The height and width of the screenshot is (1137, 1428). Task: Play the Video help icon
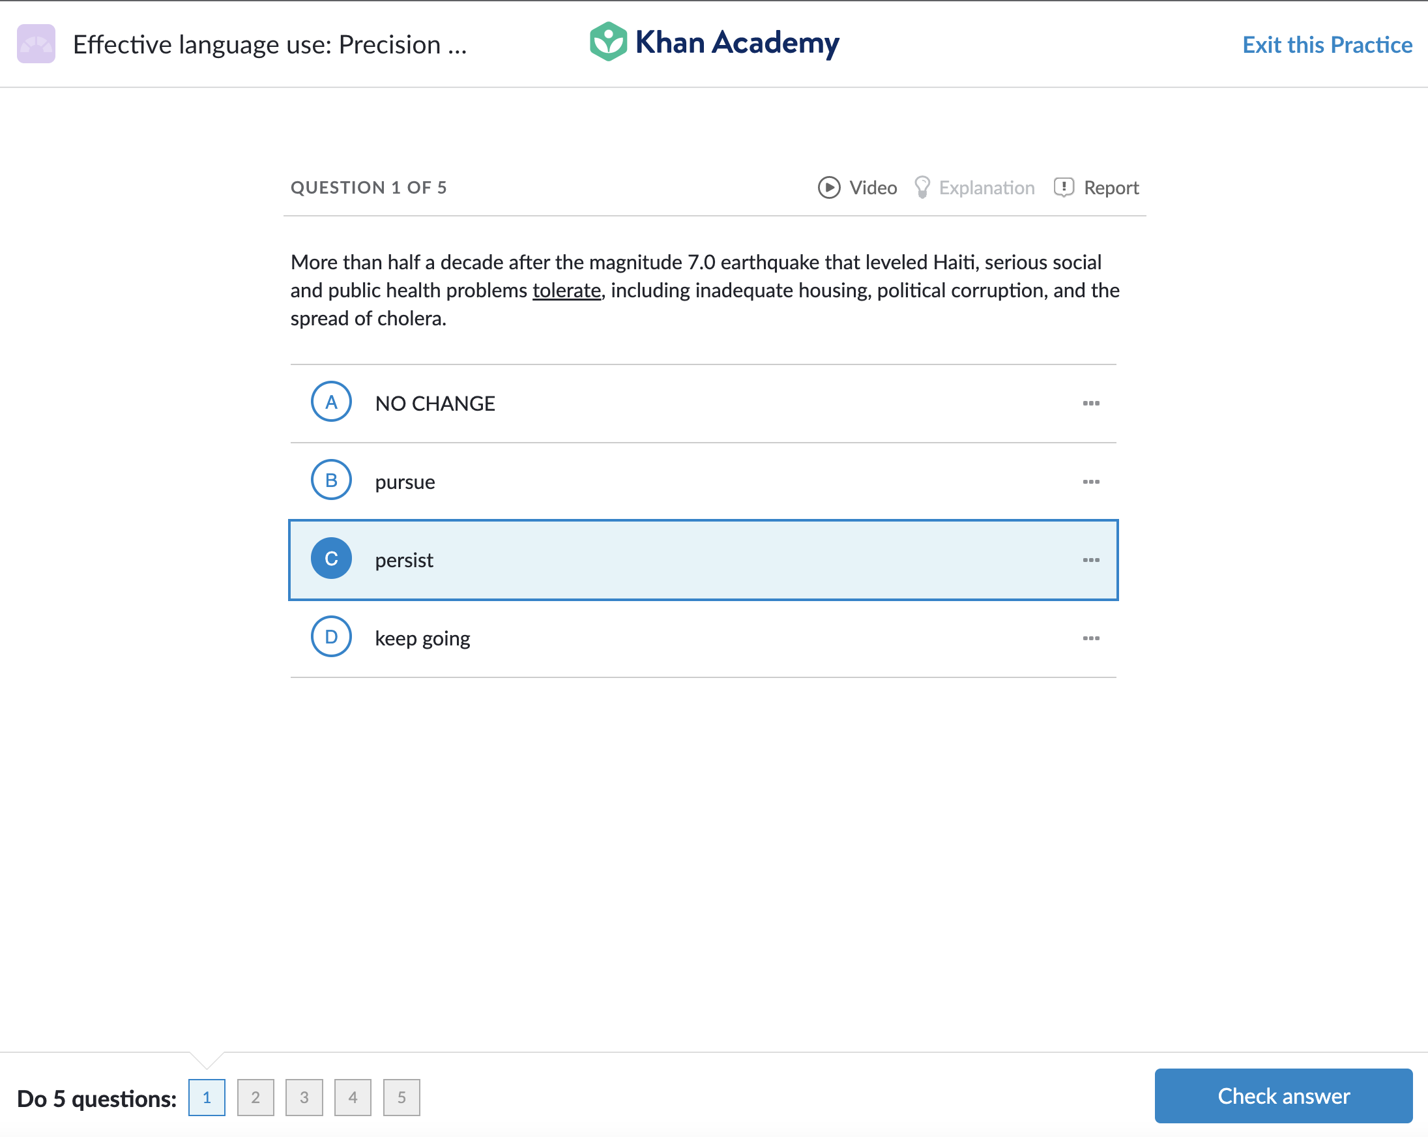(828, 188)
